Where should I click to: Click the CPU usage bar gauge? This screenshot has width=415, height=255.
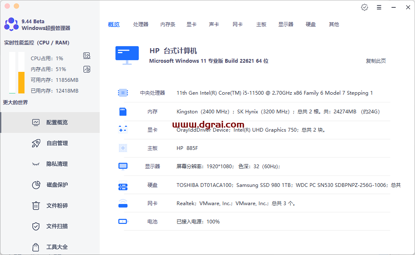[x=12, y=73]
